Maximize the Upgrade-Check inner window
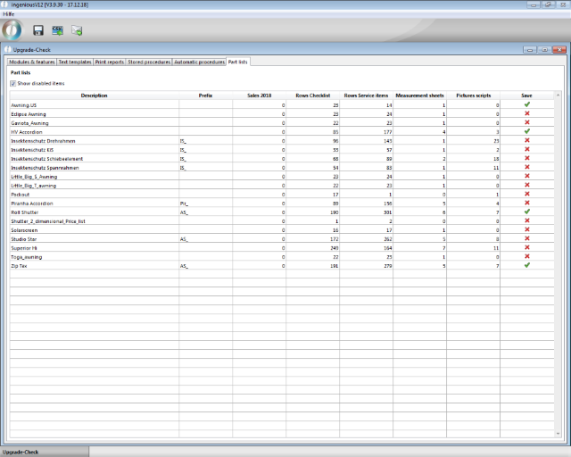This screenshot has height=457, width=571. click(x=544, y=50)
